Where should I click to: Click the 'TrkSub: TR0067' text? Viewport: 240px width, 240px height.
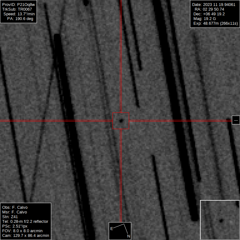[x=17, y=9]
